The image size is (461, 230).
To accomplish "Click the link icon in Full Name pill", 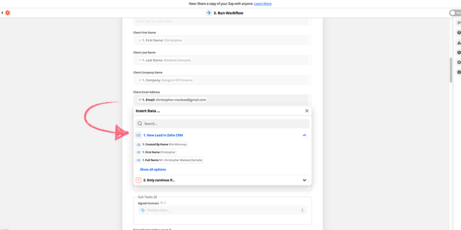I will [139, 160].
